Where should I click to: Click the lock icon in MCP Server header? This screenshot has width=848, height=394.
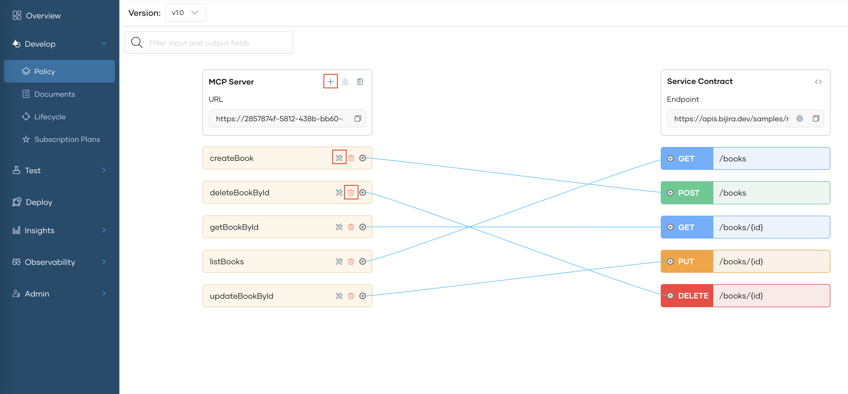click(x=345, y=82)
